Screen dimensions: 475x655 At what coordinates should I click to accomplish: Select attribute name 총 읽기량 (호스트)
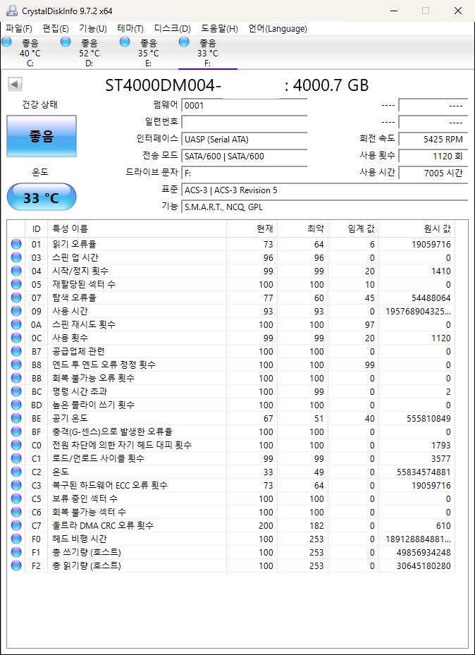coord(87,565)
